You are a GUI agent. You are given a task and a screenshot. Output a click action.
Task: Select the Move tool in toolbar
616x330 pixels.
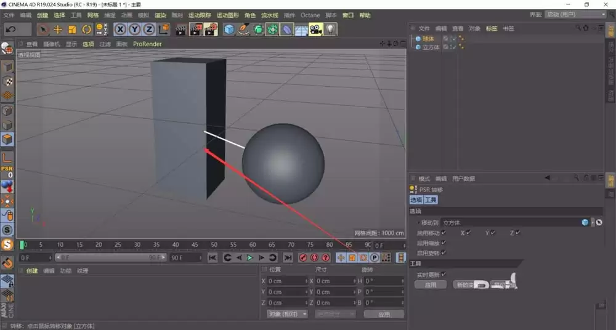tap(58, 29)
